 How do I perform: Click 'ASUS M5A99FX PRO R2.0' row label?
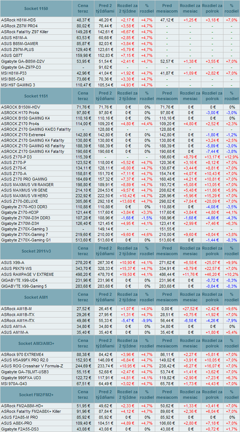point(25,360)
